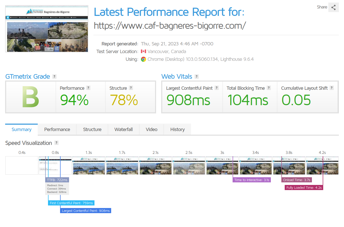The image size is (344, 227).
Task: Click help icon next to Structure score
Action: point(131,88)
